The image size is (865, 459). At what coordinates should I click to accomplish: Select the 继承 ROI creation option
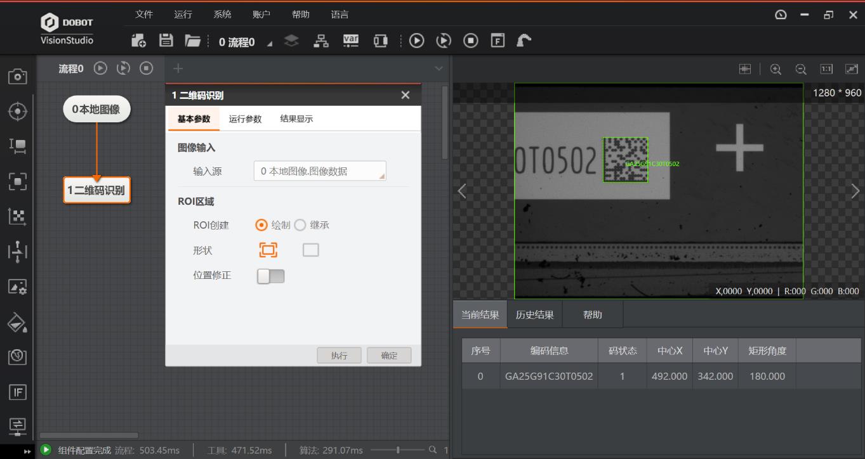(x=300, y=225)
